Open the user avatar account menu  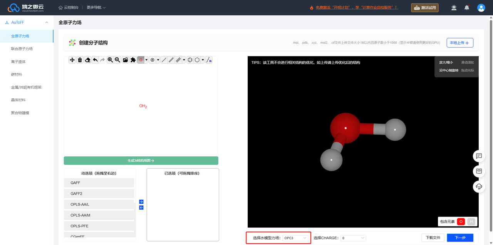481,7
